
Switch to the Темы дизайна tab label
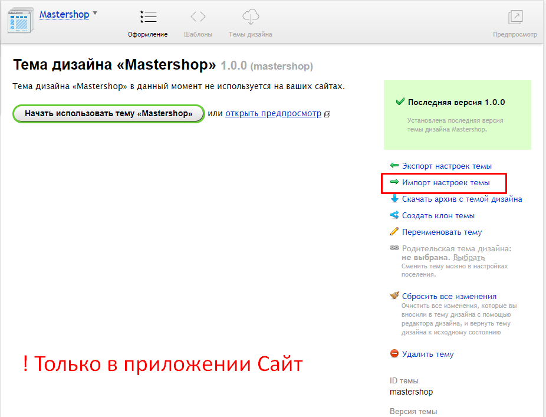251,34
